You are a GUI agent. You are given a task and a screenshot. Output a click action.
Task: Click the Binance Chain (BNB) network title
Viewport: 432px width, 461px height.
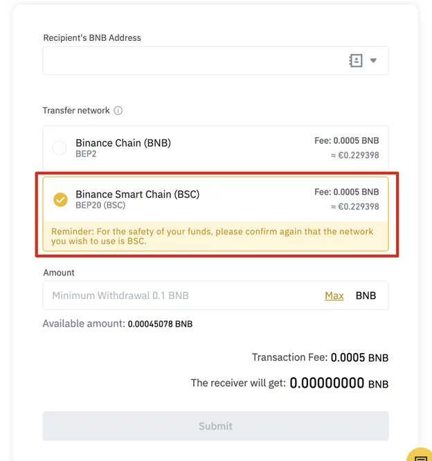pyautogui.click(x=123, y=143)
